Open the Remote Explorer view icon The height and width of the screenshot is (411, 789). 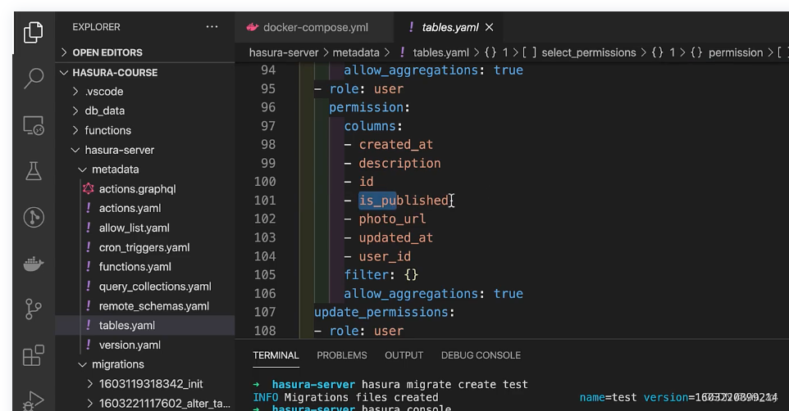(33, 125)
